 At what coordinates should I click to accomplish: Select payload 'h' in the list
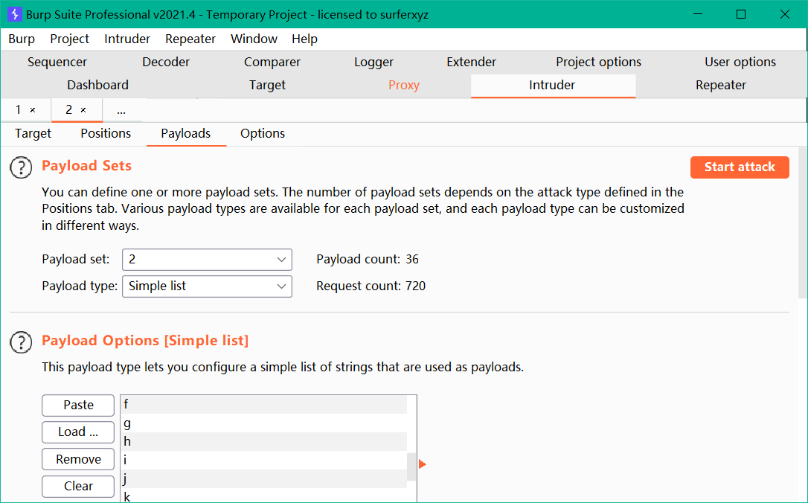264,442
